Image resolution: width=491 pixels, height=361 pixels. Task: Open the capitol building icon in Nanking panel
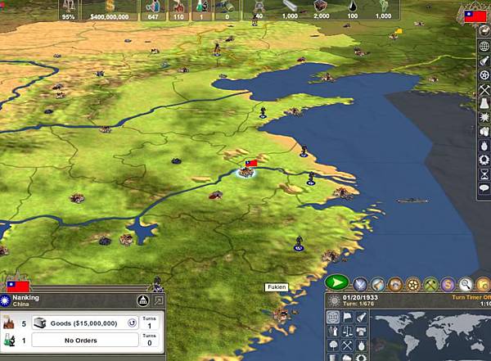[x=143, y=301]
